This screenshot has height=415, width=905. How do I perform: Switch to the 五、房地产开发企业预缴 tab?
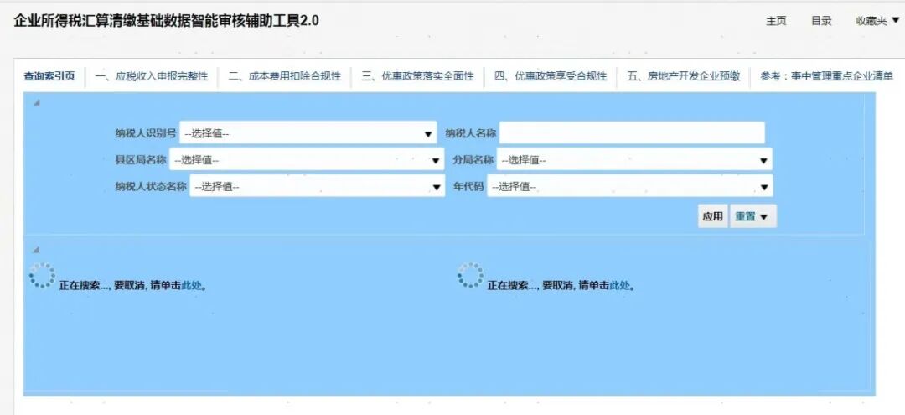click(683, 76)
